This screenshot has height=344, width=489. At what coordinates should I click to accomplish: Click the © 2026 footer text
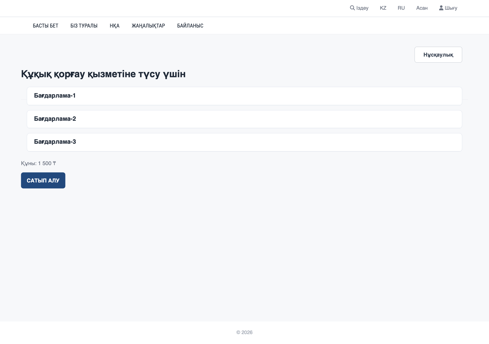pyautogui.click(x=244, y=332)
